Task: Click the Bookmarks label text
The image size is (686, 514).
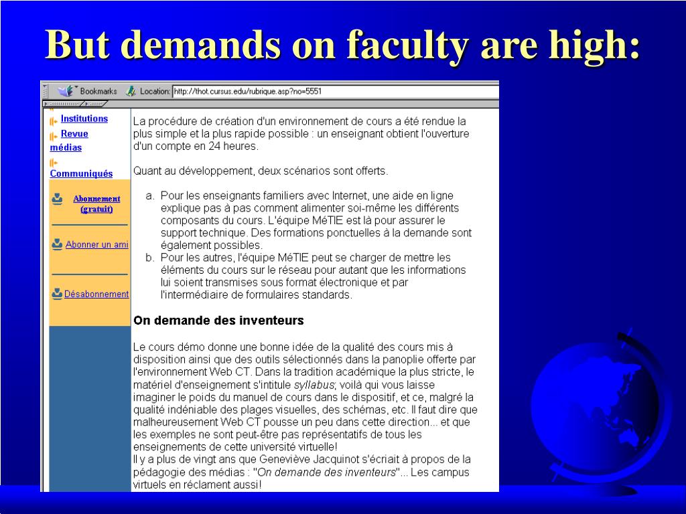Action: [x=98, y=91]
